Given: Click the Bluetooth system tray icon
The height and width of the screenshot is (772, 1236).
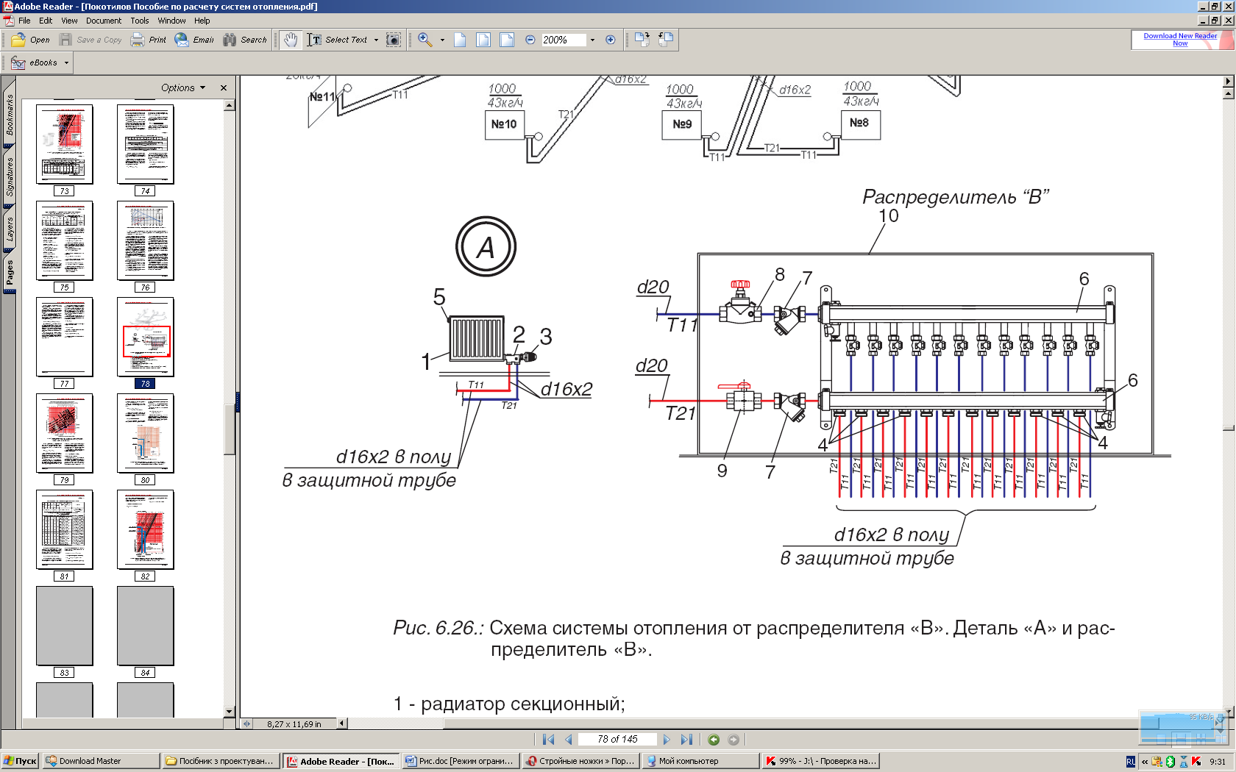Looking at the screenshot, I should [x=1170, y=762].
